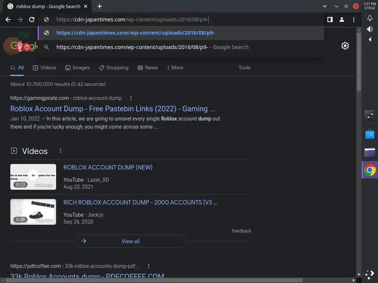Switch to the All results tab
Screen dimensions: 378x283
click(x=17, y=68)
